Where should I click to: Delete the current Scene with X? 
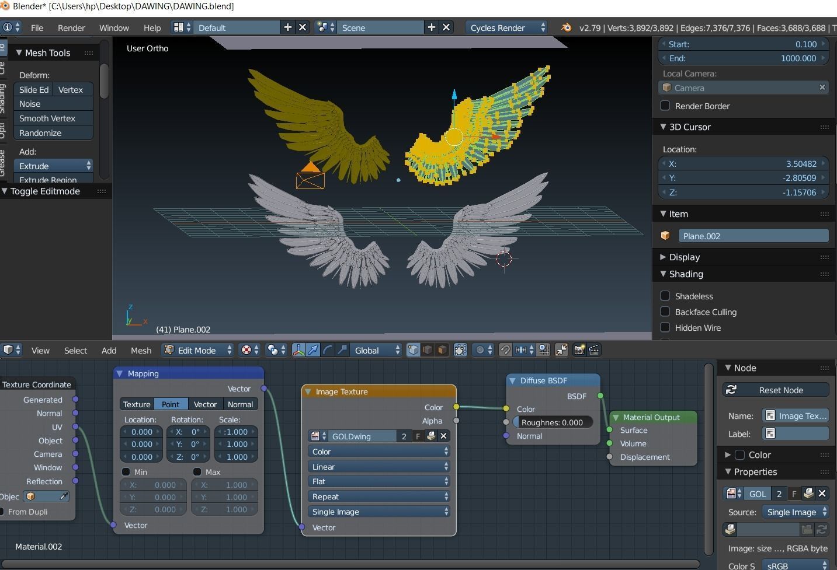[446, 27]
